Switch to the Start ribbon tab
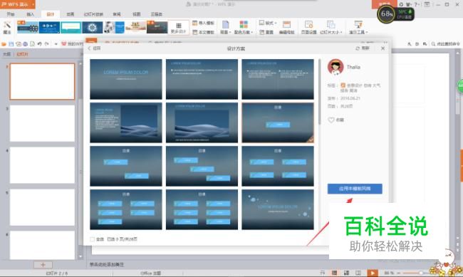The height and width of the screenshot is (277, 463). pos(11,14)
